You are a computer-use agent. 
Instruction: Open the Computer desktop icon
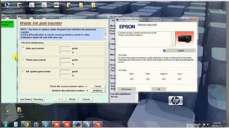(x=7, y=7)
